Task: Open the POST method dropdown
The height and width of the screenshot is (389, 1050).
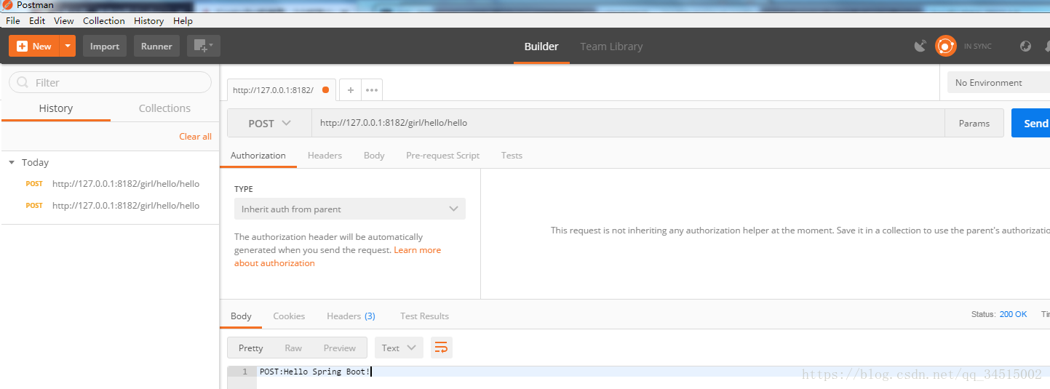Action: point(269,123)
